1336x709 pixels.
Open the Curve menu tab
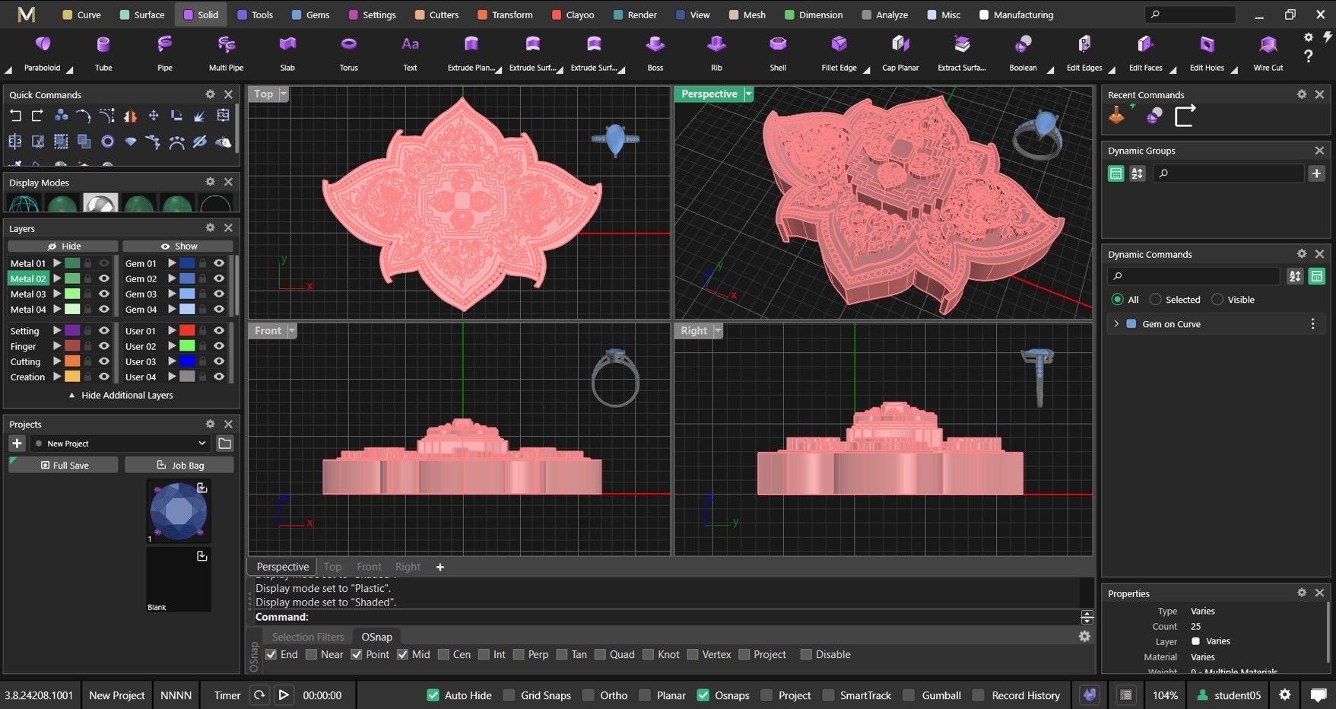coord(81,14)
